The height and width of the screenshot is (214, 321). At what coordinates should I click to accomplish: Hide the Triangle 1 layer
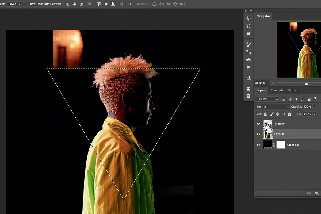tap(258, 124)
